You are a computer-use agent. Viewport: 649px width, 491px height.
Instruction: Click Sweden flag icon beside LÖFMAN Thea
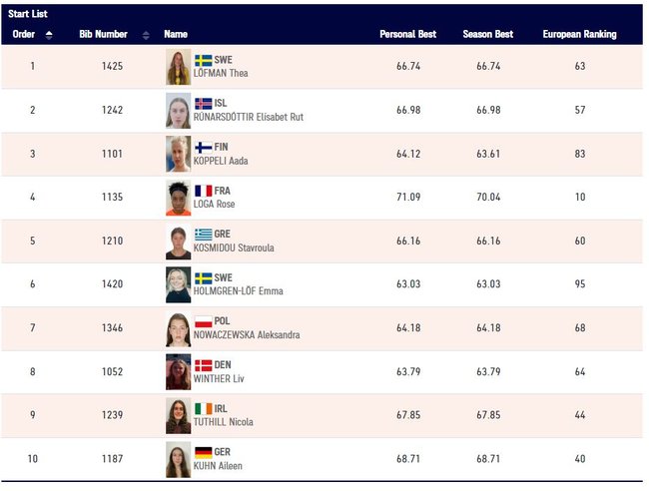pyautogui.click(x=203, y=60)
